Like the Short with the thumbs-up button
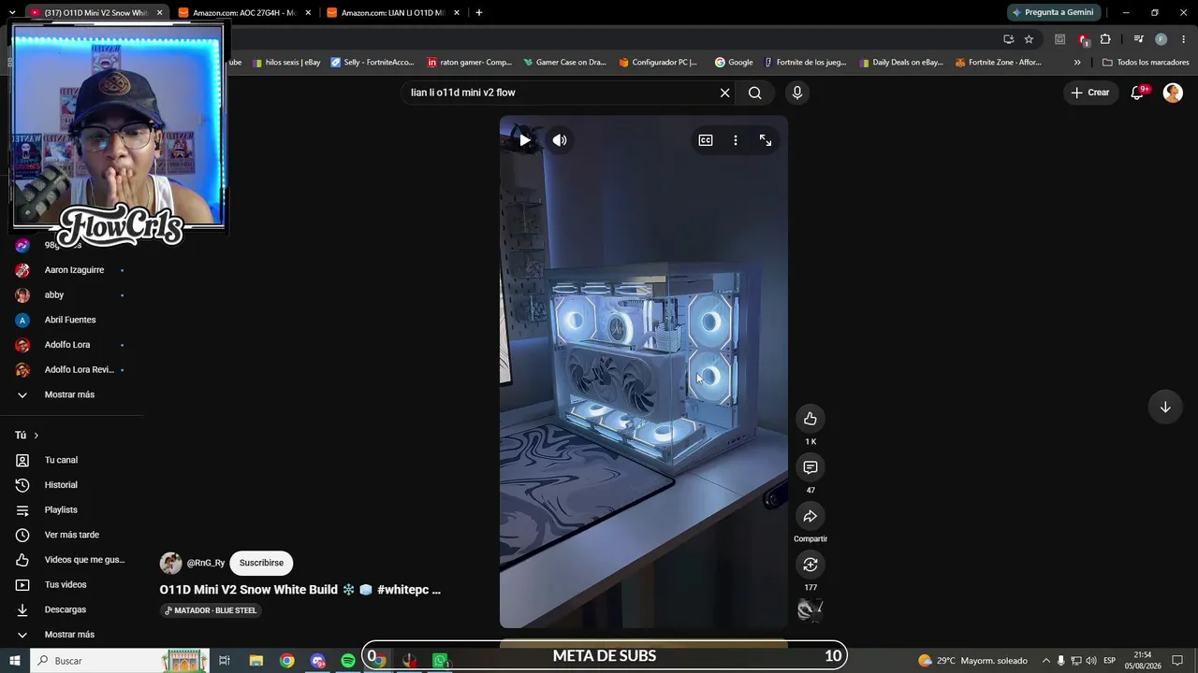The image size is (1198, 673). tap(811, 419)
